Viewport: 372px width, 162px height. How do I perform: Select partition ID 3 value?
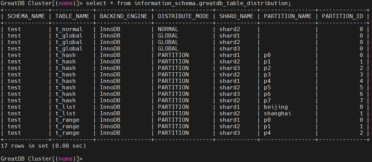pos(361,75)
